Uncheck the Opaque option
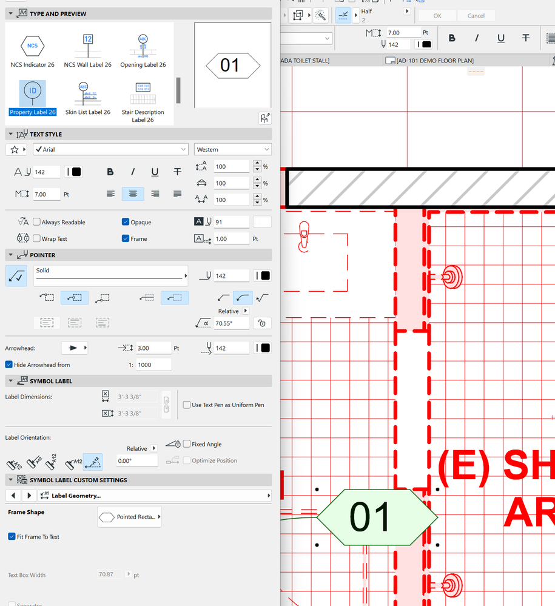 pos(125,221)
